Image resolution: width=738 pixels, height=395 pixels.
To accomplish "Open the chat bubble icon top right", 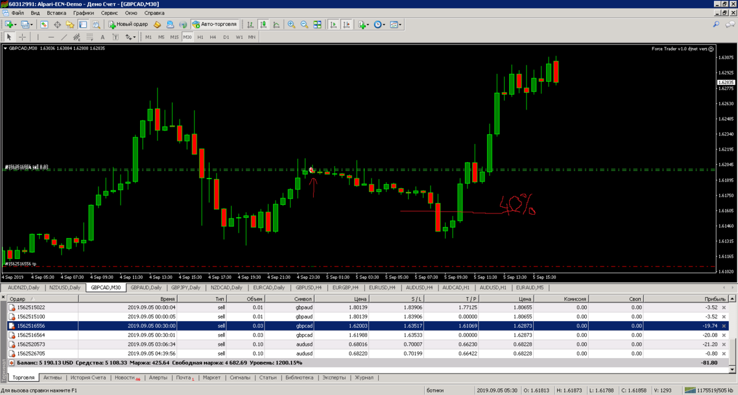I will pos(729,25).
